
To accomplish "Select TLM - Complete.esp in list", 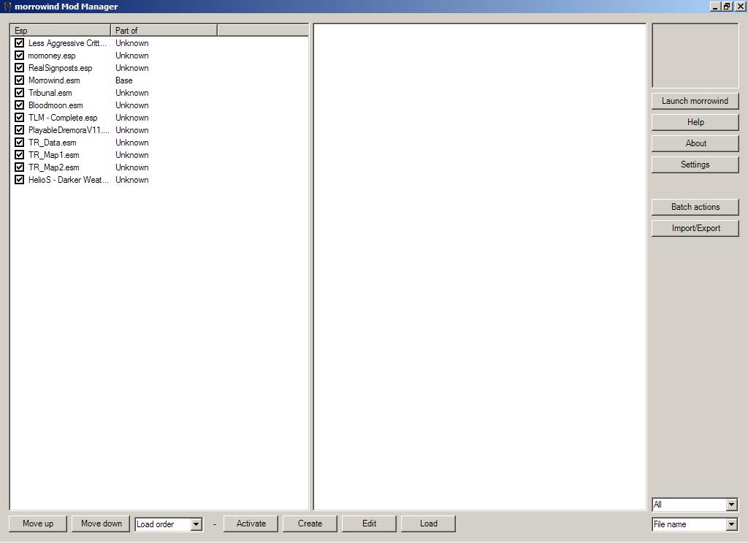I will click(x=63, y=118).
